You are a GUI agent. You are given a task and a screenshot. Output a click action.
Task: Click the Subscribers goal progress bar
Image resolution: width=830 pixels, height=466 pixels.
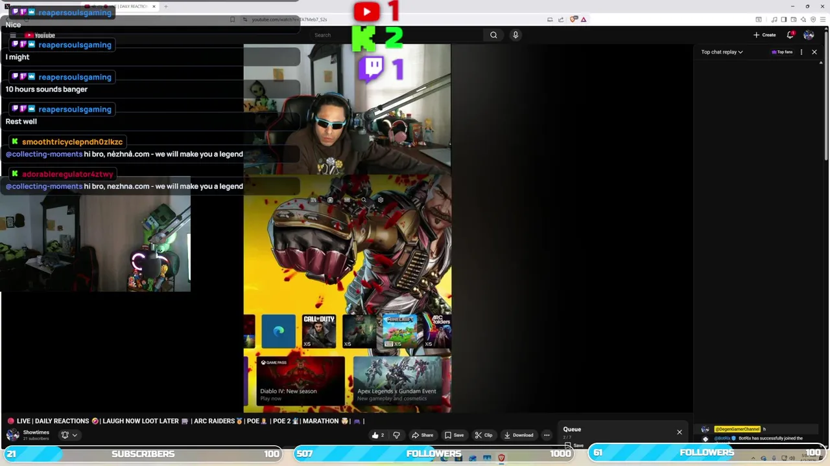(x=142, y=454)
